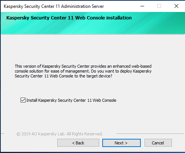Click the Web Console installation header title
The height and width of the screenshot is (153, 185).
[x=69, y=18]
